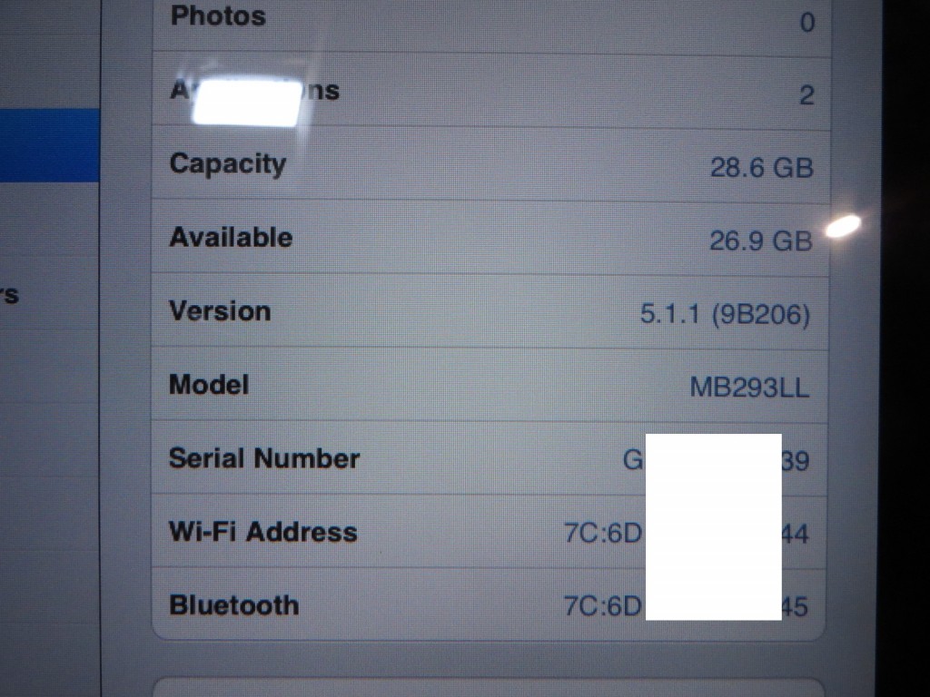The height and width of the screenshot is (697, 930).
Task: Tap the partially obscured Applications row label
Action: (x=254, y=91)
